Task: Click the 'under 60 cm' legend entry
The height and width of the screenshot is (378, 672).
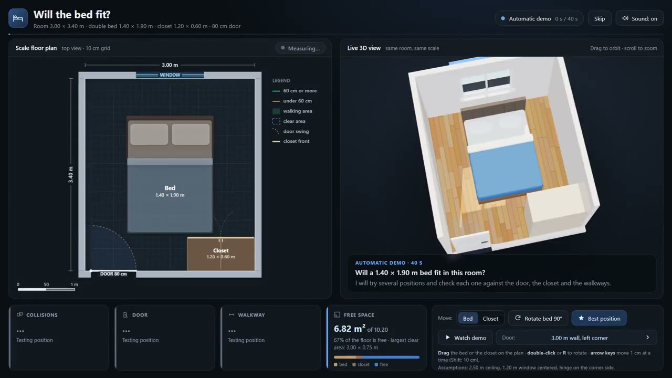Action: tap(292, 101)
